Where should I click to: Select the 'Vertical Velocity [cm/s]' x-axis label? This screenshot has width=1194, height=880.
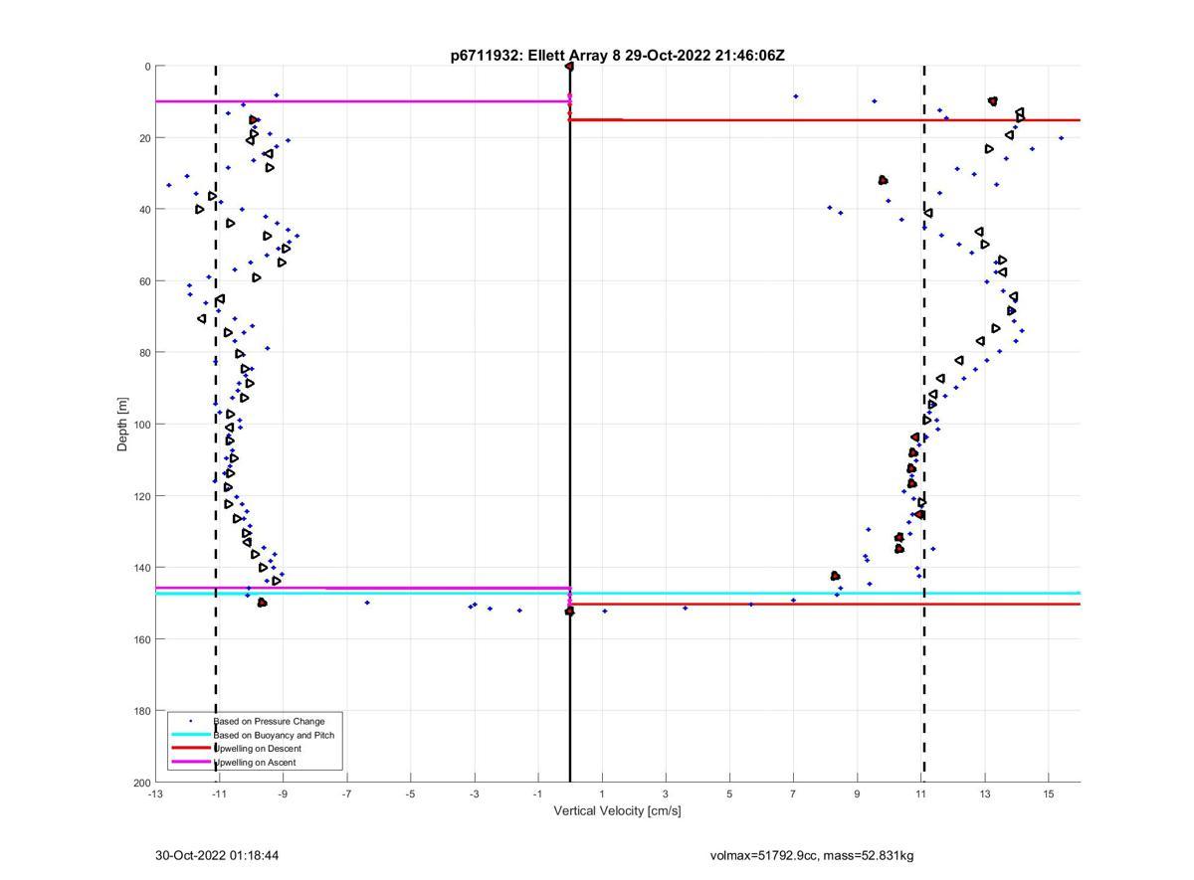click(x=617, y=811)
